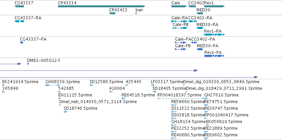
Task: Select the Rev1 gene bar
Action: tap(214, 6)
